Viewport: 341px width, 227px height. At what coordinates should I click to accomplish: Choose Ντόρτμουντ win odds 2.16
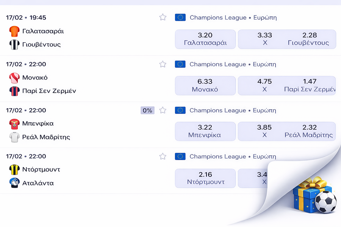click(x=205, y=178)
